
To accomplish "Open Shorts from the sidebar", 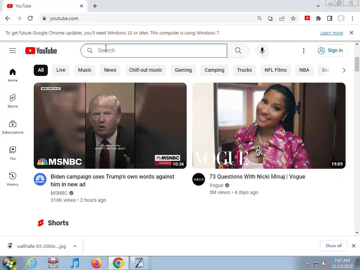I will coord(13,101).
